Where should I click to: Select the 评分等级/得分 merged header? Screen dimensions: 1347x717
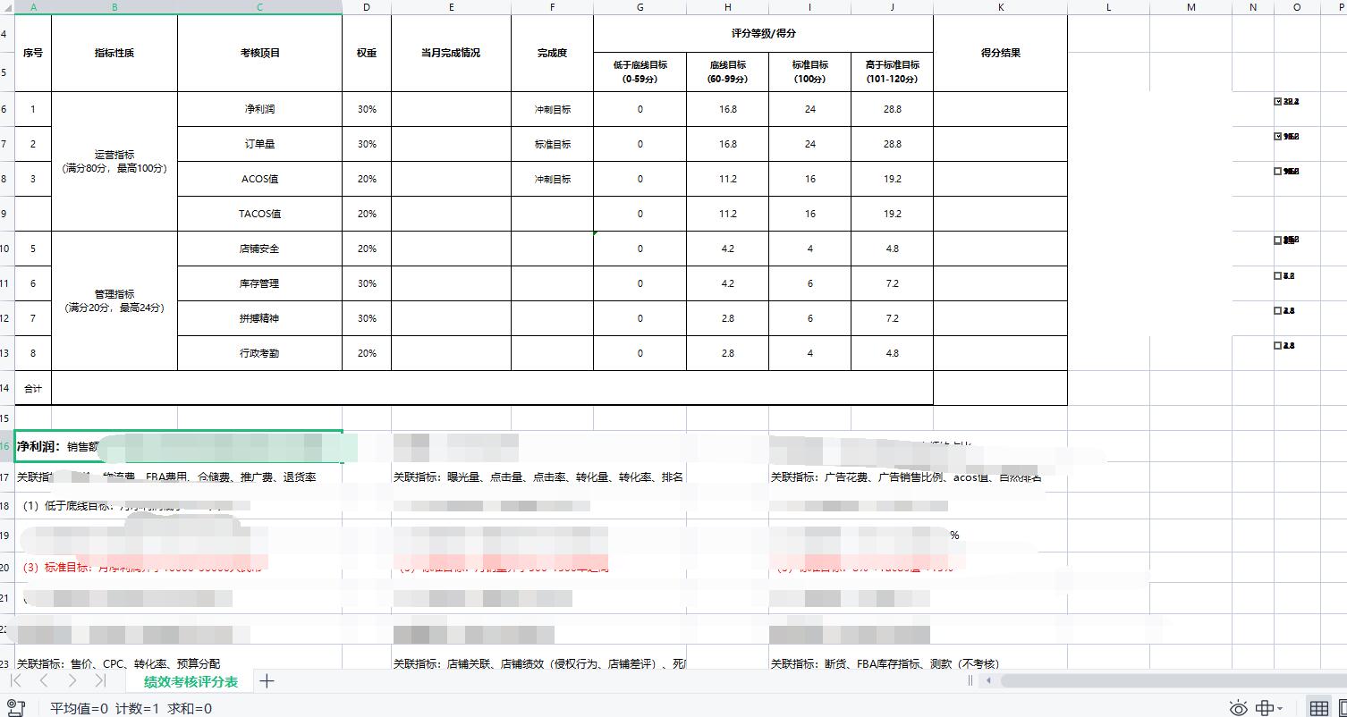[x=763, y=33]
